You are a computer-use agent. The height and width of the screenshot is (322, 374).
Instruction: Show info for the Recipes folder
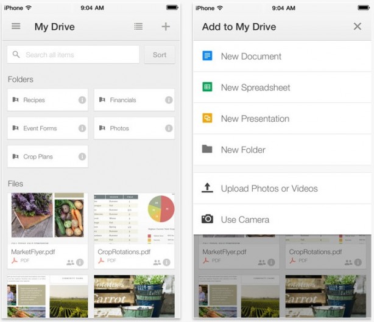(x=82, y=100)
